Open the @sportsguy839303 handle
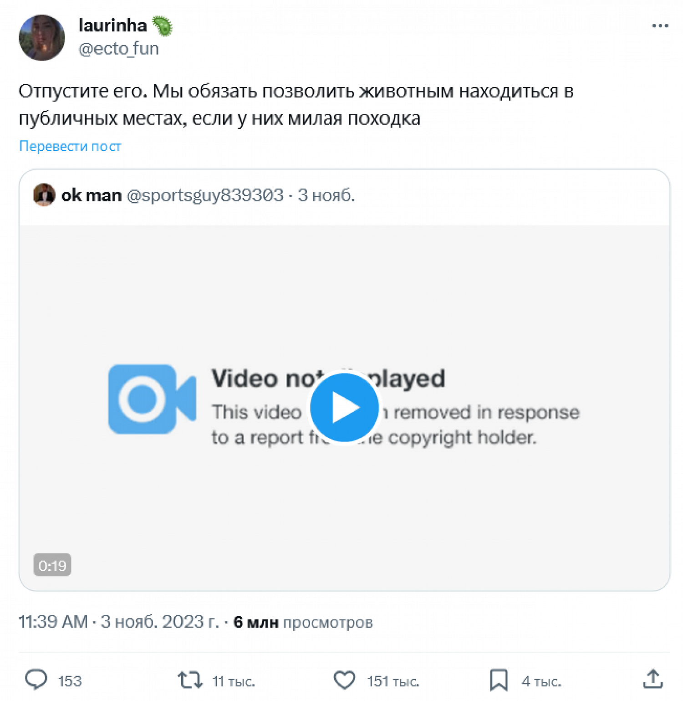 [x=205, y=195]
